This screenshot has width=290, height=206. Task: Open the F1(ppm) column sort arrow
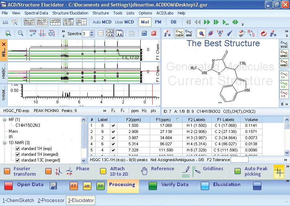178,120
